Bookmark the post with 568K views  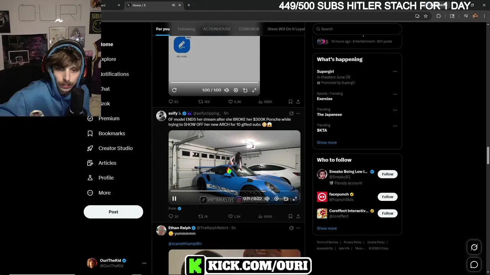tap(291, 102)
